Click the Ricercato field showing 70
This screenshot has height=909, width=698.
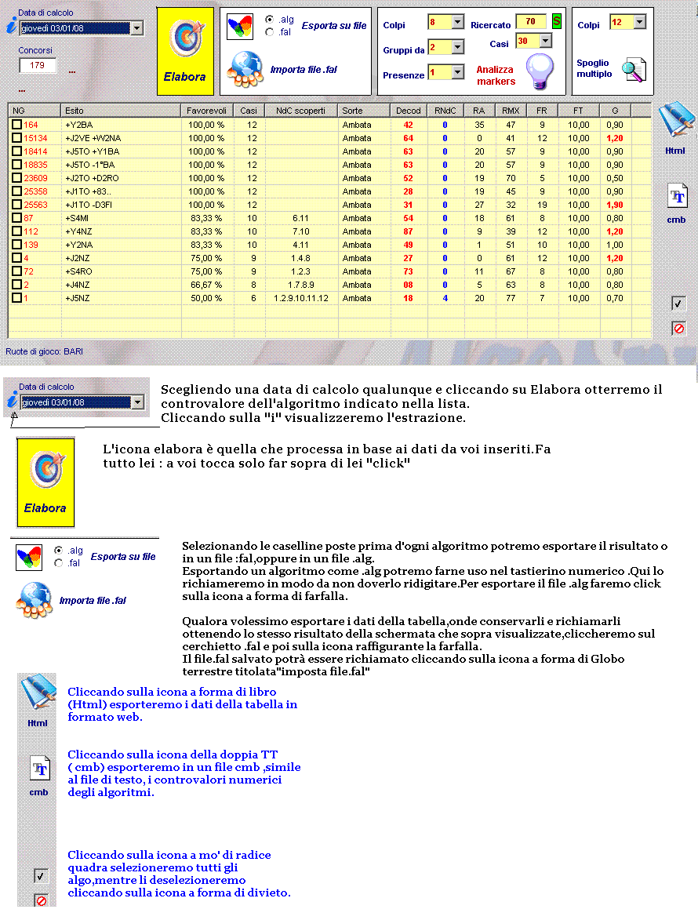click(530, 21)
